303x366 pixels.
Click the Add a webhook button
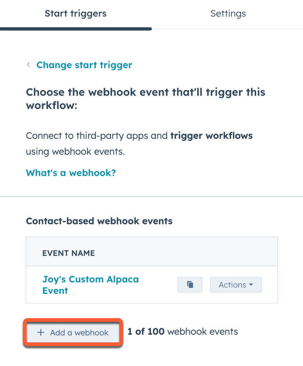point(72,332)
